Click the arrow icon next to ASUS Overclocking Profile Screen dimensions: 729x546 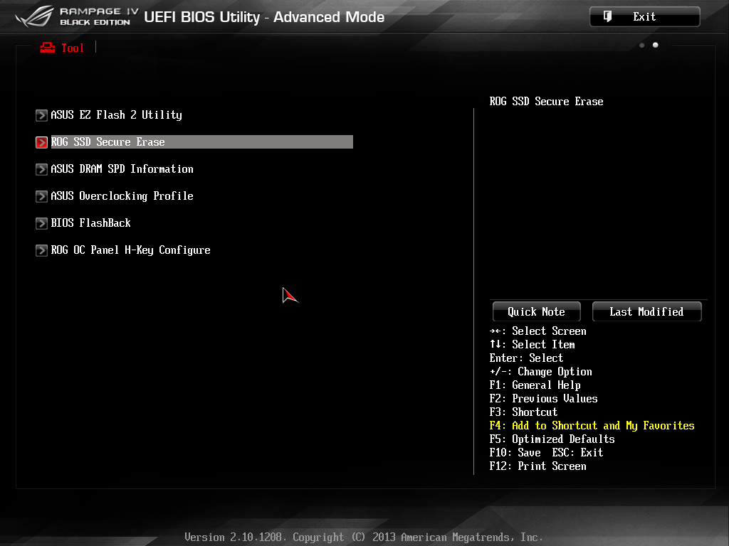[41, 196]
